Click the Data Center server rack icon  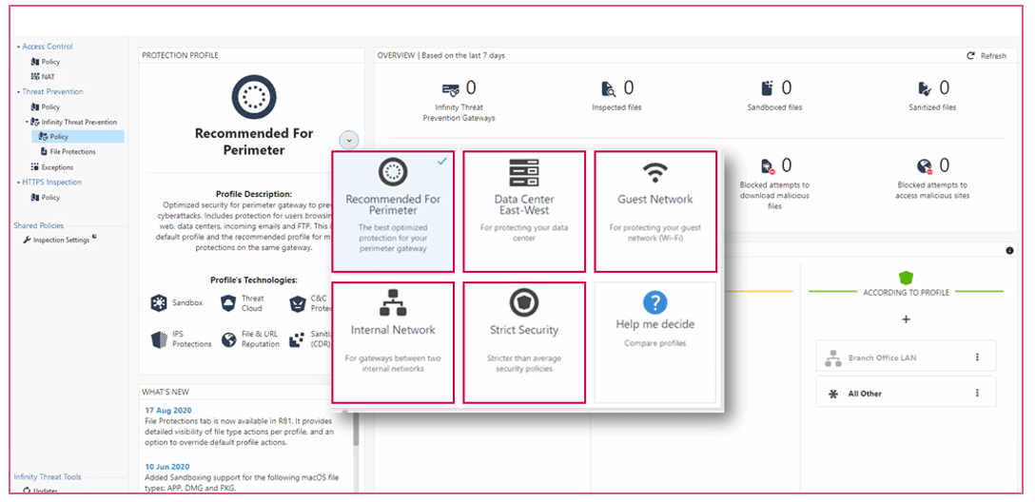tap(524, 173)
